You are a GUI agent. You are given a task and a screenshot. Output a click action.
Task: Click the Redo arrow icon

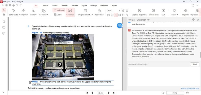pos(21,6)
